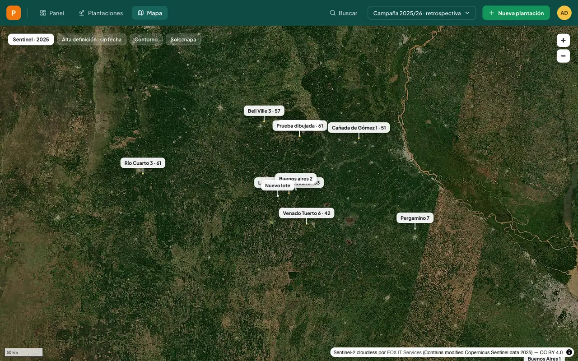Click the Cañada de Gómez 1 · 51 label
The image size is (578, 361).
[359, 128]
